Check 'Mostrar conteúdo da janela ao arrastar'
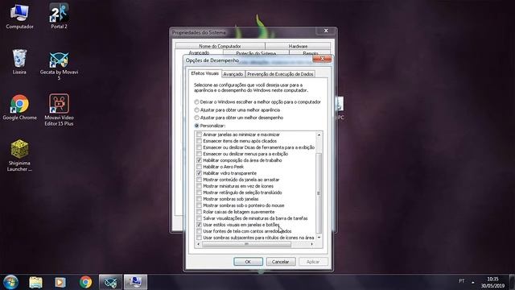 click(x=199, y=180)
